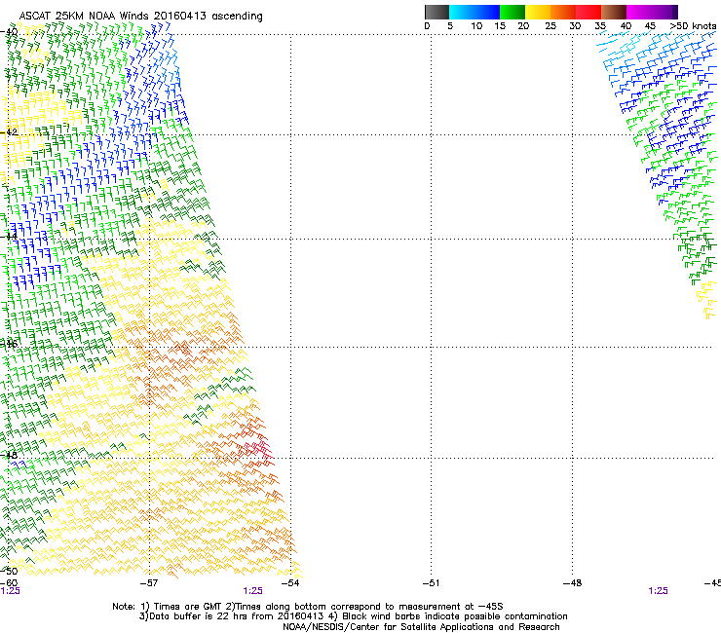Click the brown 35-40 knots color band
Image resolution: width=721 pixels, height=633 pixels.
click(614, 12)
